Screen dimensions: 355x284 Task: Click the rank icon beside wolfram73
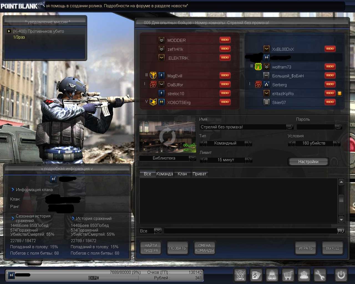tap(267, 67)
